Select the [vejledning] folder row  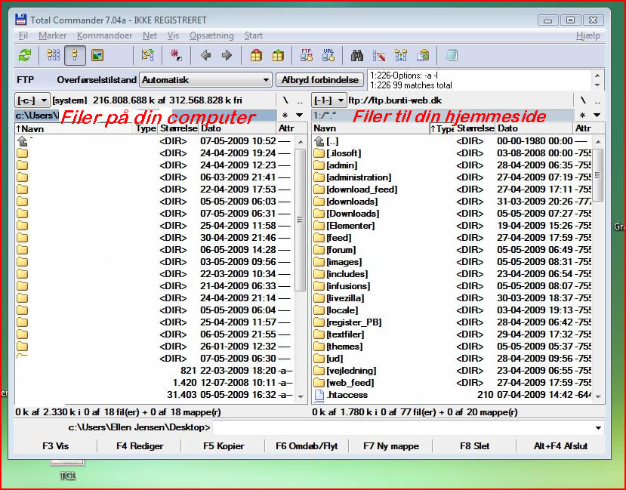(452, 371)
